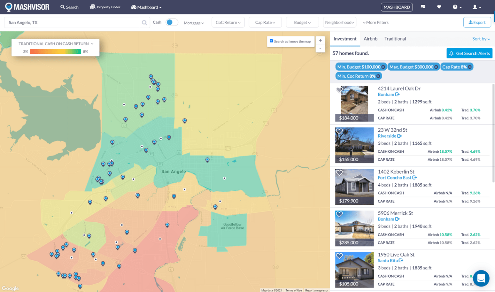495x292 pixels.
Task: Remove the Cap Rate 8% filter chip
Action: click(x=470, y=67)
